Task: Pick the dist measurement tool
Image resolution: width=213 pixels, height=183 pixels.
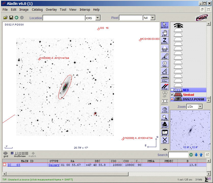Action: (165, 48)
